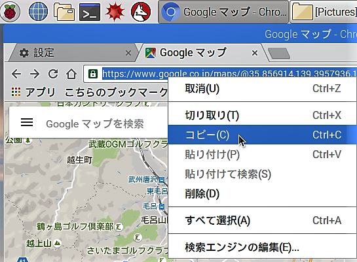The height and width of the screenshot is (262, 357).
Task: Open the home page
Action: point(71,74)
